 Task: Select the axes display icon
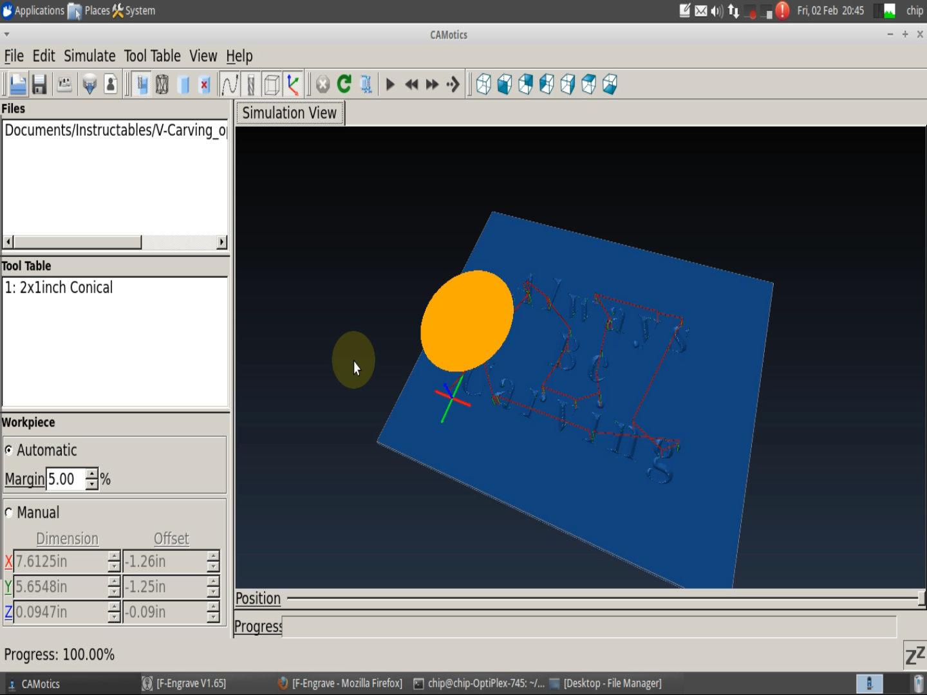coord(294,84)
